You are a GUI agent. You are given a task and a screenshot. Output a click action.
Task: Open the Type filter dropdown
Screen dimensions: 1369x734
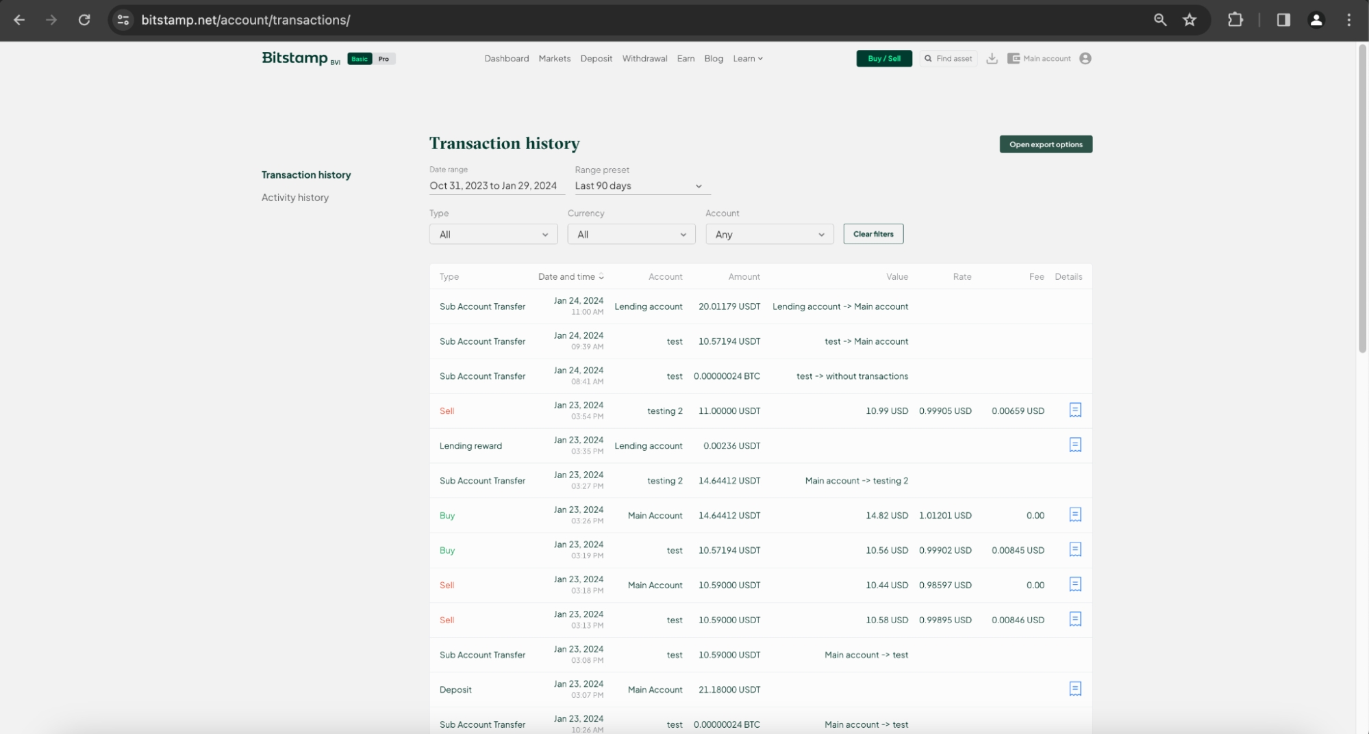pyautogui.click(x=493, y=234)
